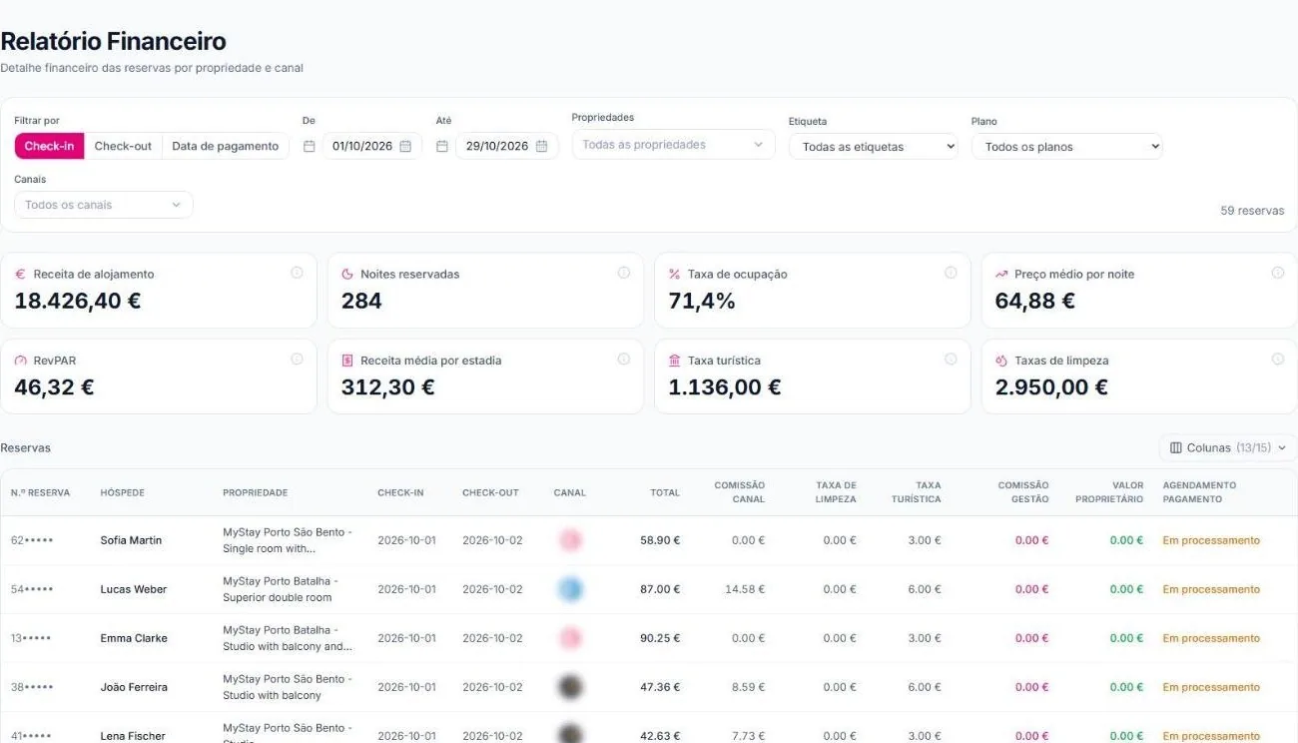The height and width of the screenshot is (743, 1298).
Task: Click the 87.00 € total value
Action: [x=660, y=589]
